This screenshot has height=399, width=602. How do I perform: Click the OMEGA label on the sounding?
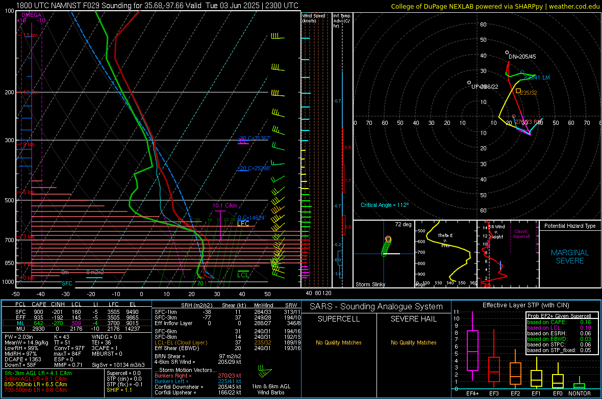32,15
